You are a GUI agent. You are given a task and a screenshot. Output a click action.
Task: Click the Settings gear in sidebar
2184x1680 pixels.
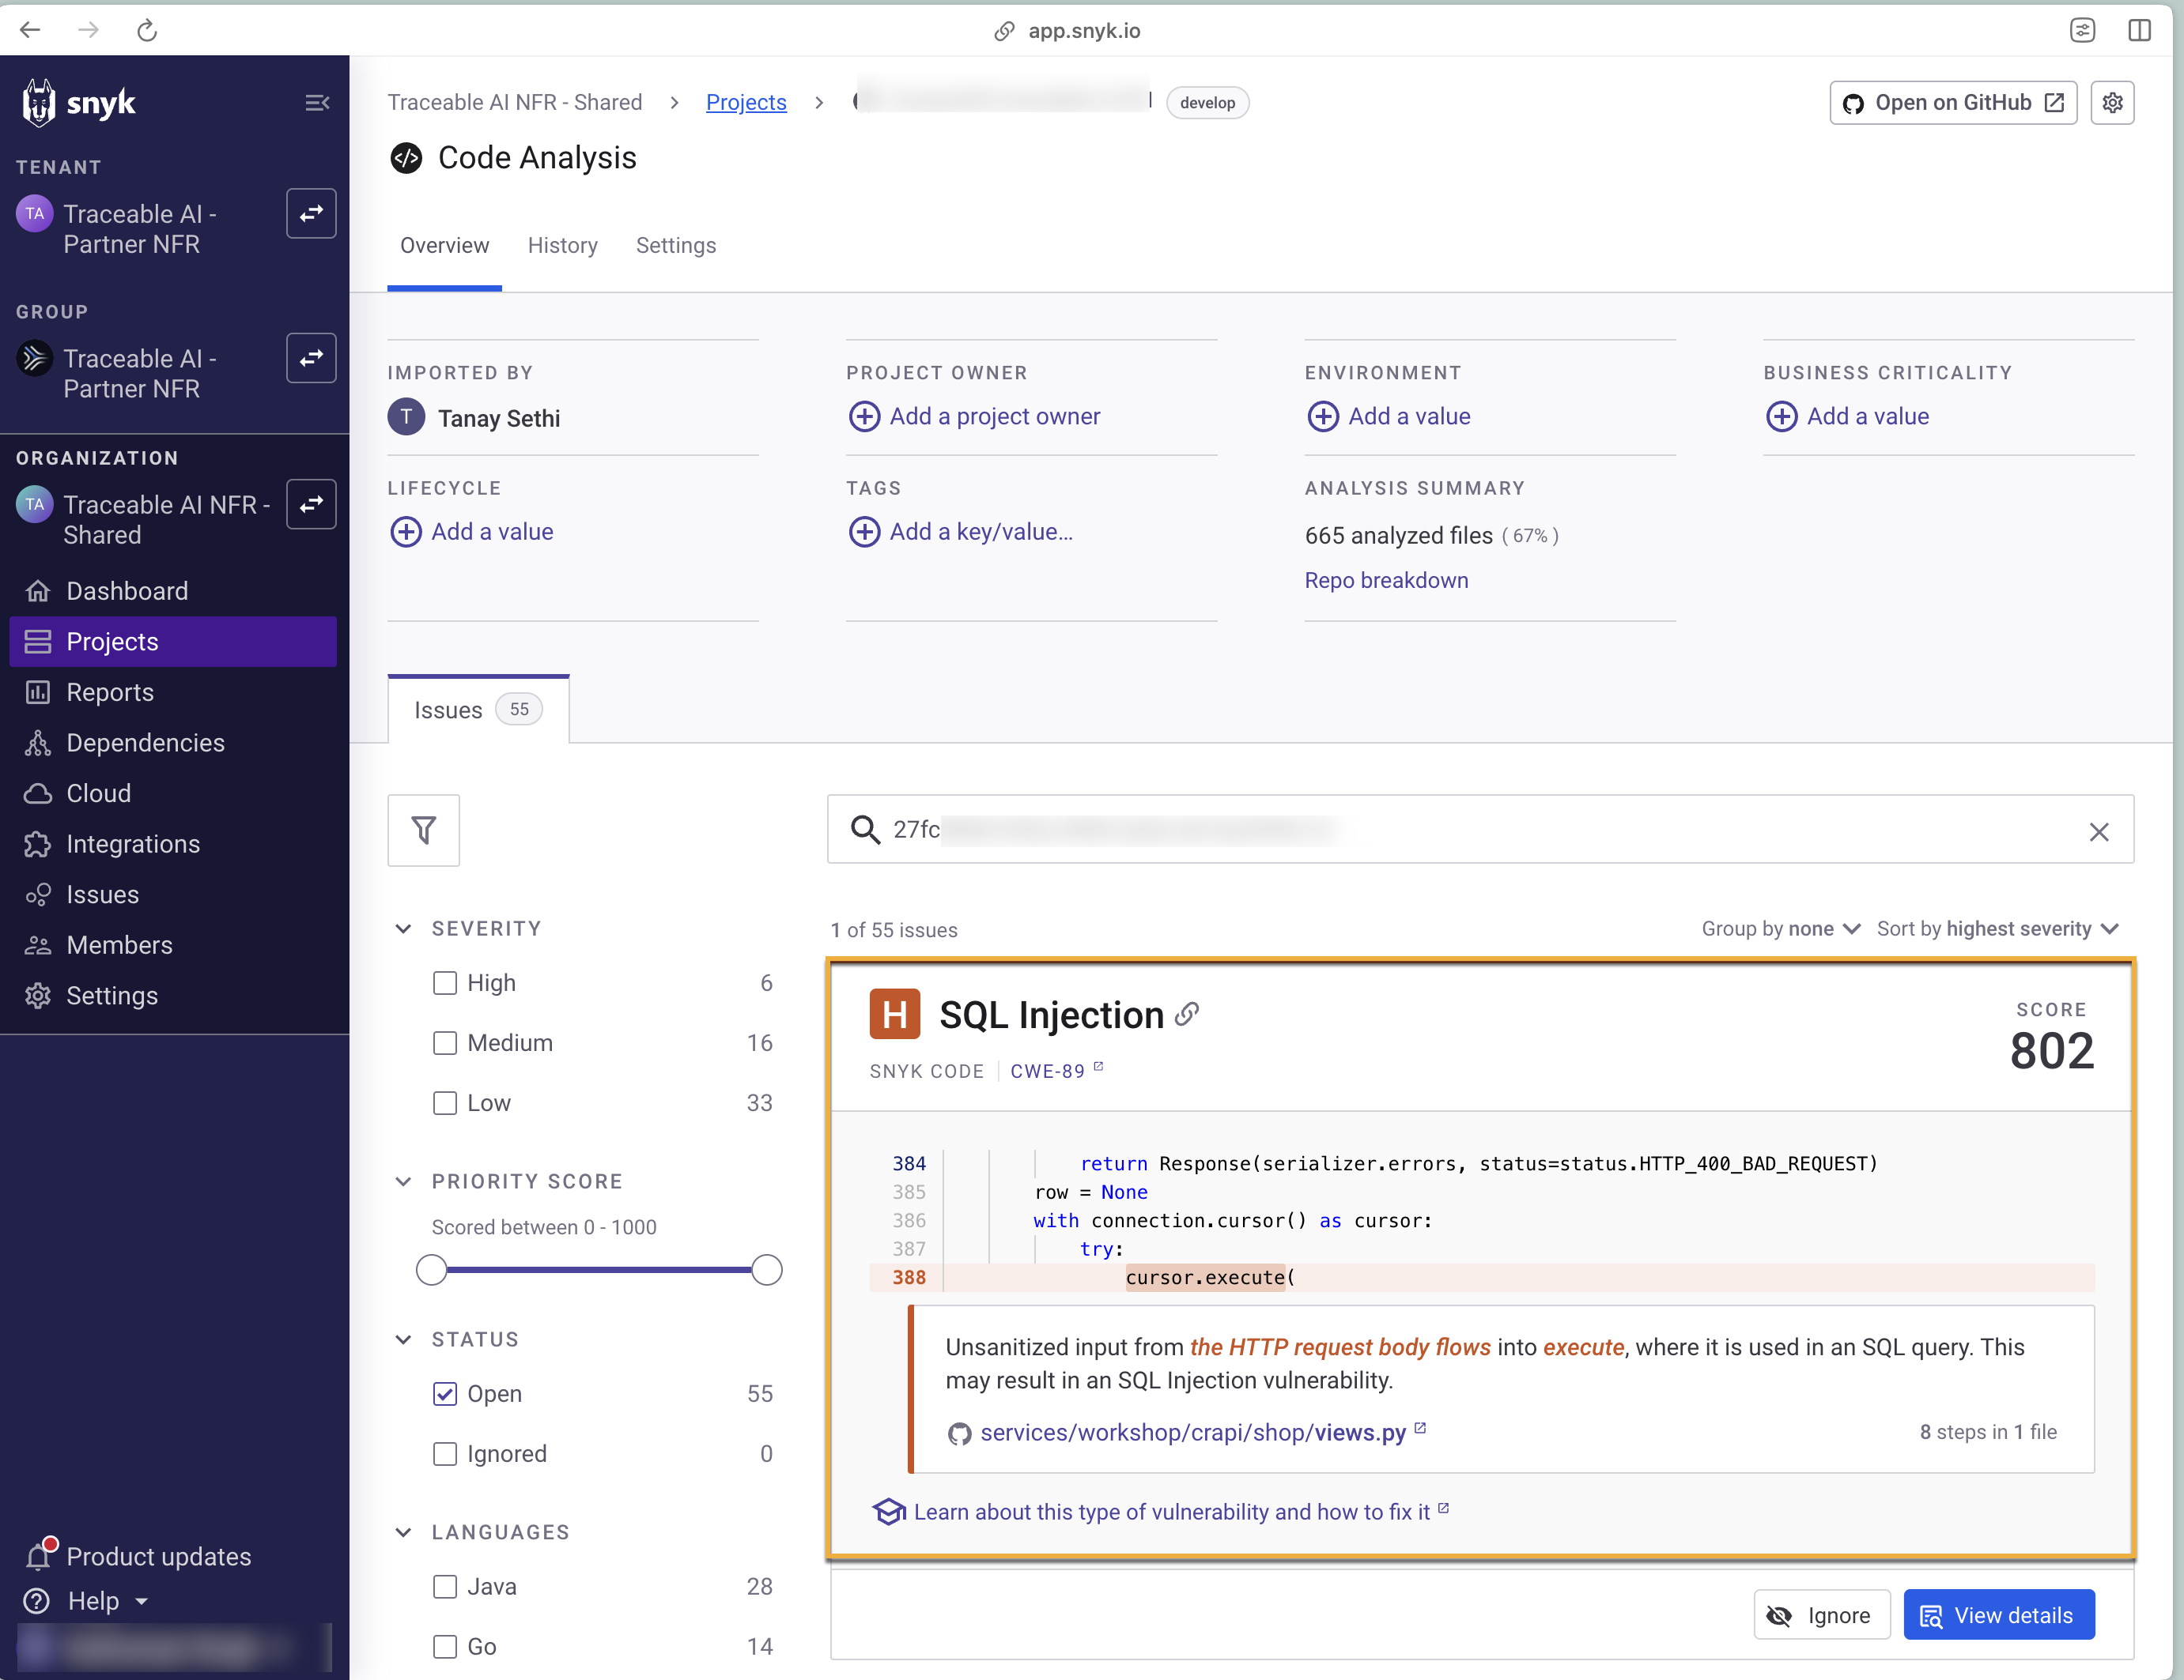[38, 996]
